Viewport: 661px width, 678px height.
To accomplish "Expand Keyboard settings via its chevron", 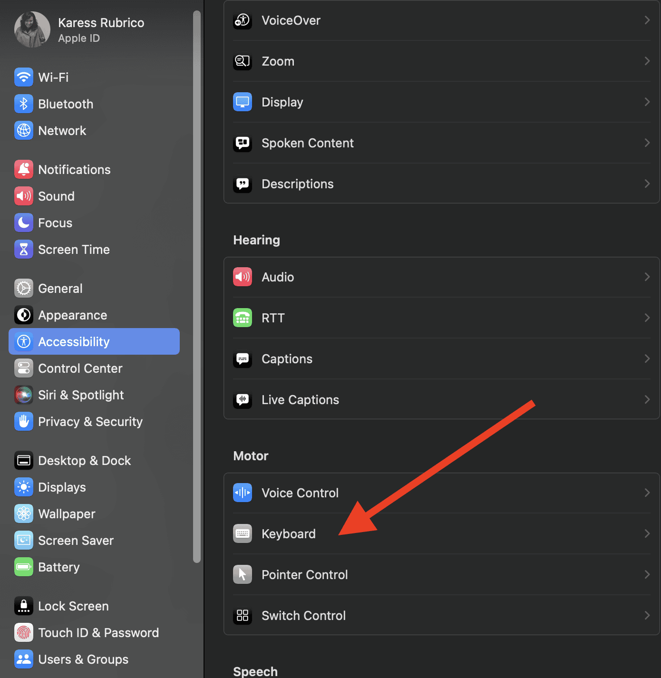I will click(647, 534).
